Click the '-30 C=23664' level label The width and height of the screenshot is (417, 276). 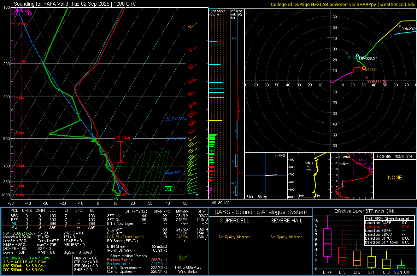click(176, 119)
